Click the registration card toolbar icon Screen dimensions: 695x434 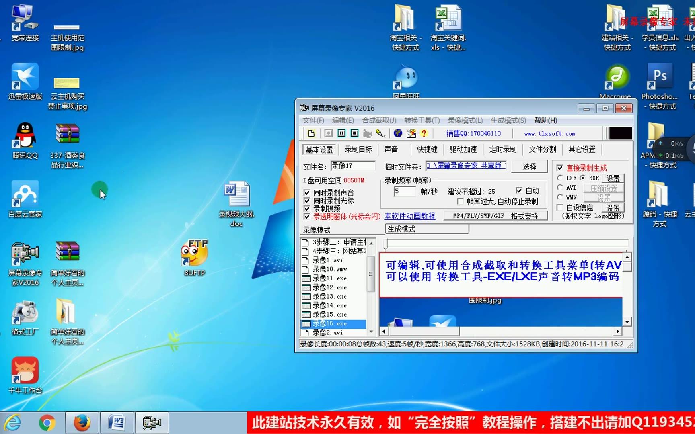pyautogui.click(x=411, y=133)
